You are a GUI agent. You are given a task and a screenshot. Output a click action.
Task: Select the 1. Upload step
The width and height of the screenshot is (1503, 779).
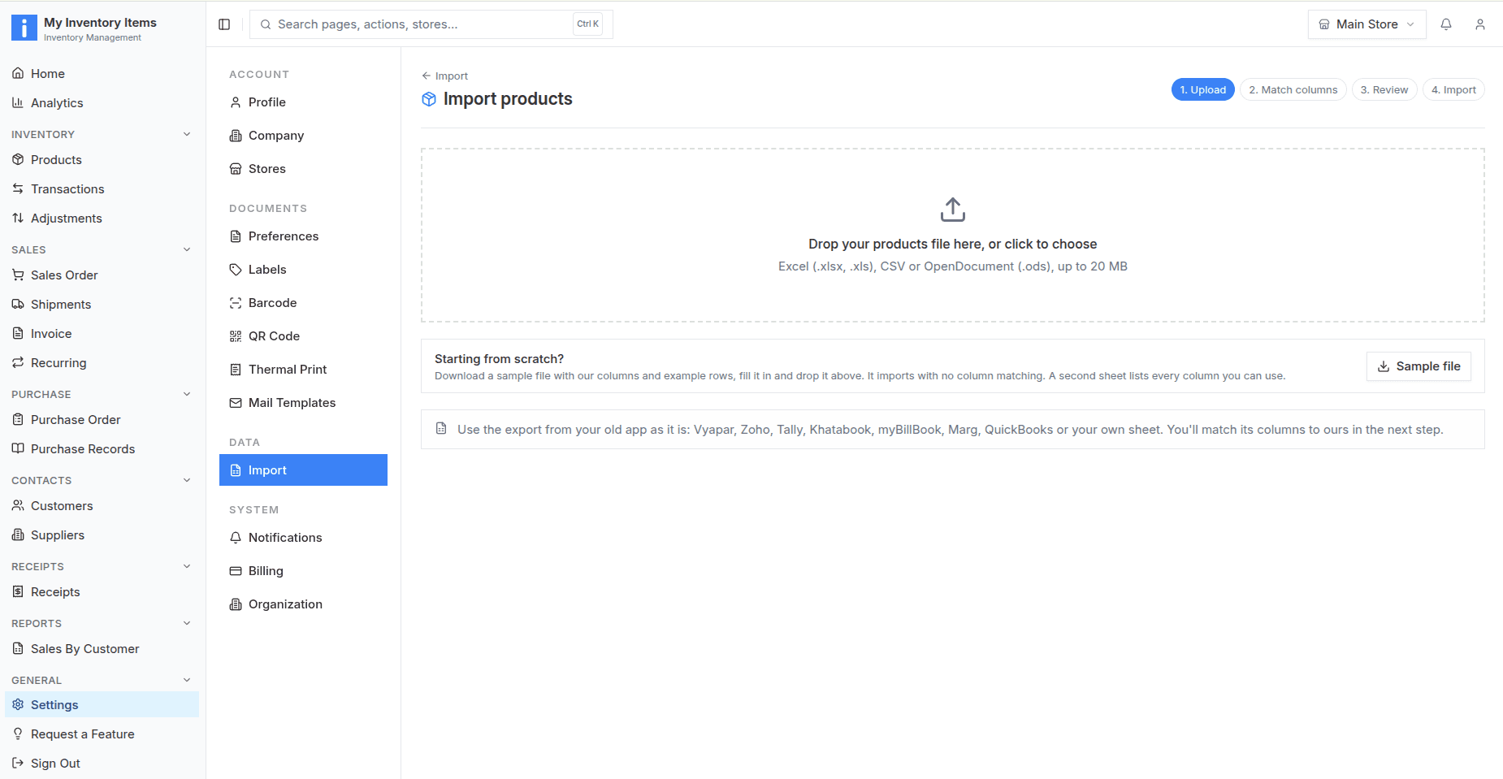(x=1203, y=89)
